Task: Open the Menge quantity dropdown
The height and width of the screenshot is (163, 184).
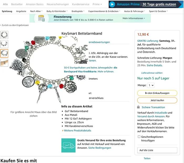Action: 151,85
